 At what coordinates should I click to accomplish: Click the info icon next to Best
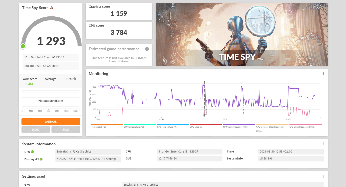pos(75,79)
